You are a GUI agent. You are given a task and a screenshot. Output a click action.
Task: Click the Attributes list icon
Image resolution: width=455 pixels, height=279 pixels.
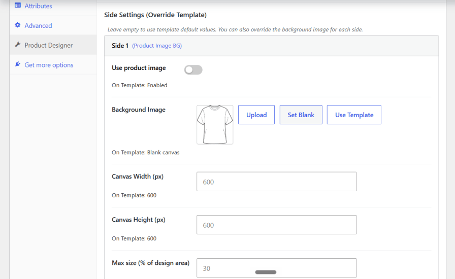pos(18,5)
